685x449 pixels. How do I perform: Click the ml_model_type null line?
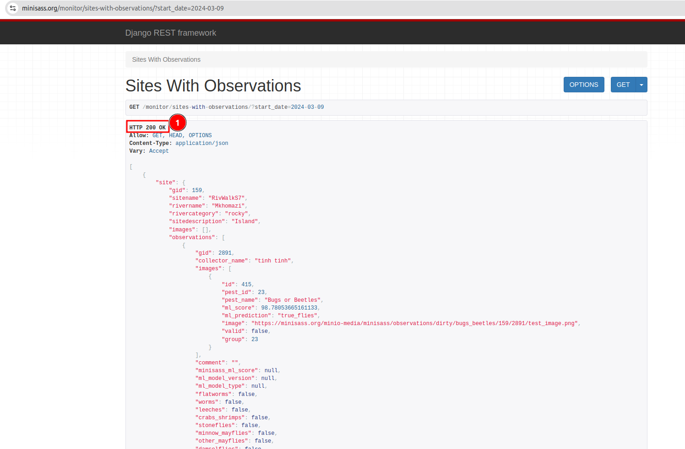point(231,386)
